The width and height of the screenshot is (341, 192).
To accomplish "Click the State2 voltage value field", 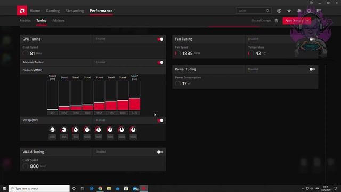I will (x=76, y=137).
